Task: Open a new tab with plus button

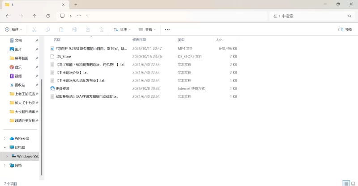Action: [x=76, y=4]
